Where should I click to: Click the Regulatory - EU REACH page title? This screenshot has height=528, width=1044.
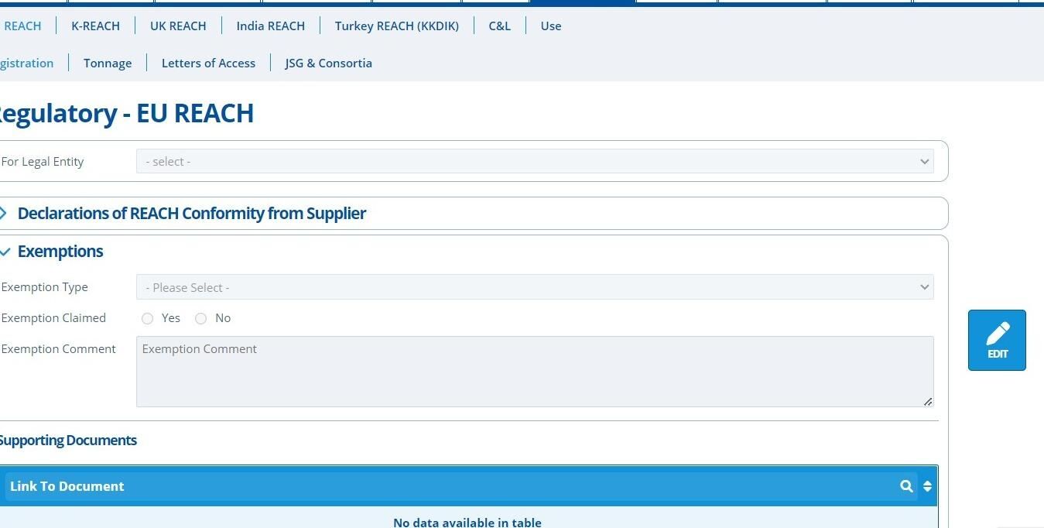click(125, 113)
